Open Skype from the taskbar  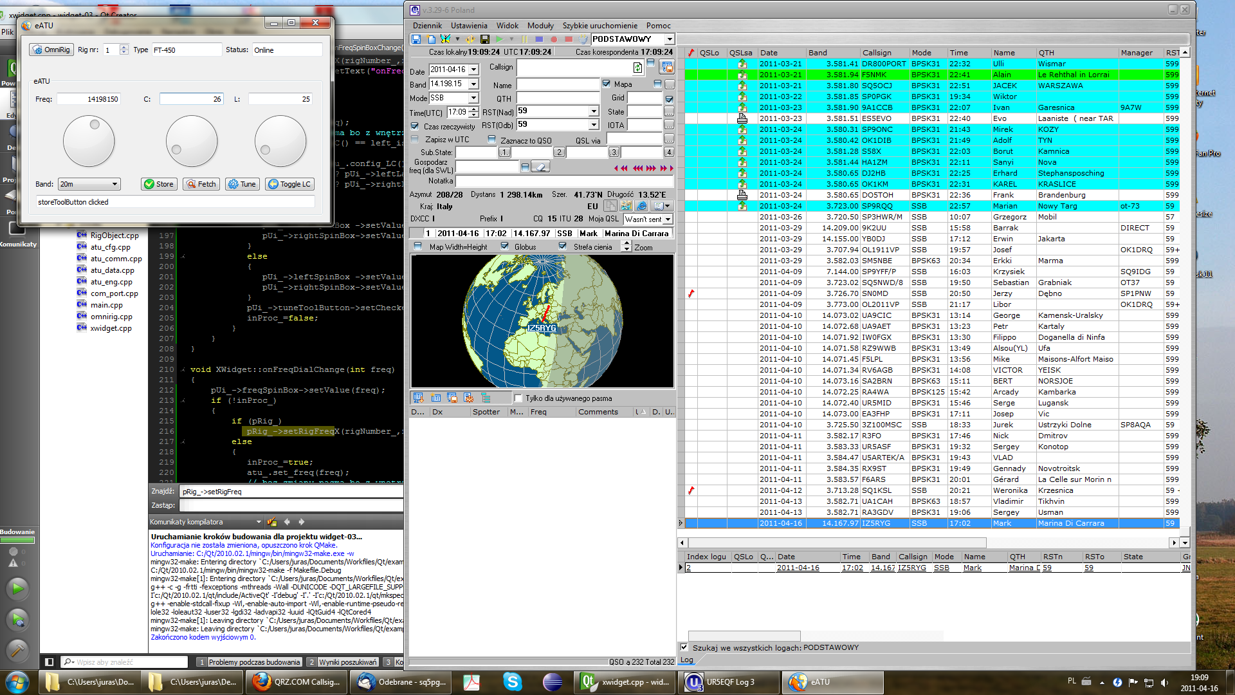(512, 681)
